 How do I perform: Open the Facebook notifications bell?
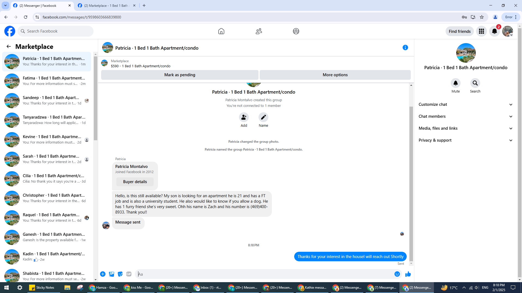494,31
